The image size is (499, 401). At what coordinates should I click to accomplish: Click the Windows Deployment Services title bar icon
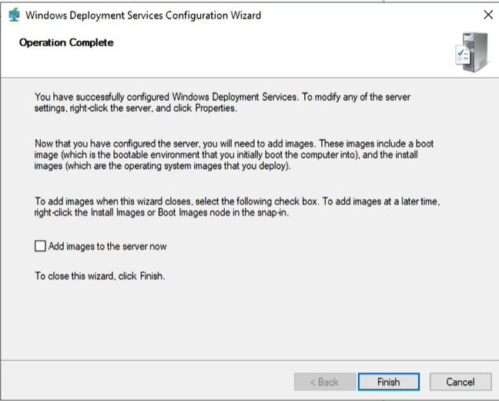[14, 15]
